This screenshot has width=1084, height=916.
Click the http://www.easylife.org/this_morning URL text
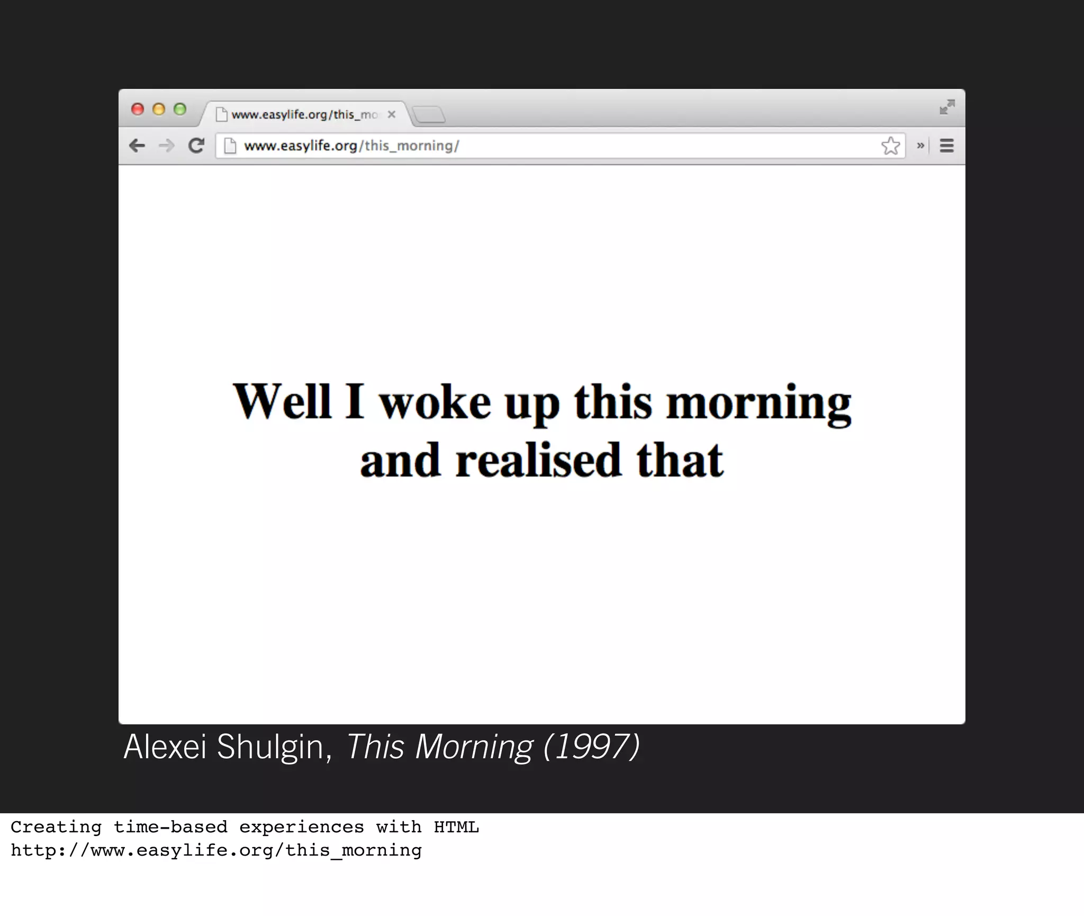pyautogui.click(x=216, y=850)
